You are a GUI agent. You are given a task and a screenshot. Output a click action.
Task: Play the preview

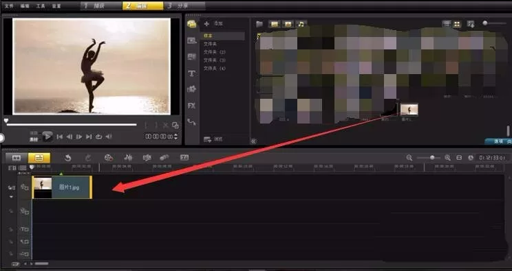[x=47, y=137]
